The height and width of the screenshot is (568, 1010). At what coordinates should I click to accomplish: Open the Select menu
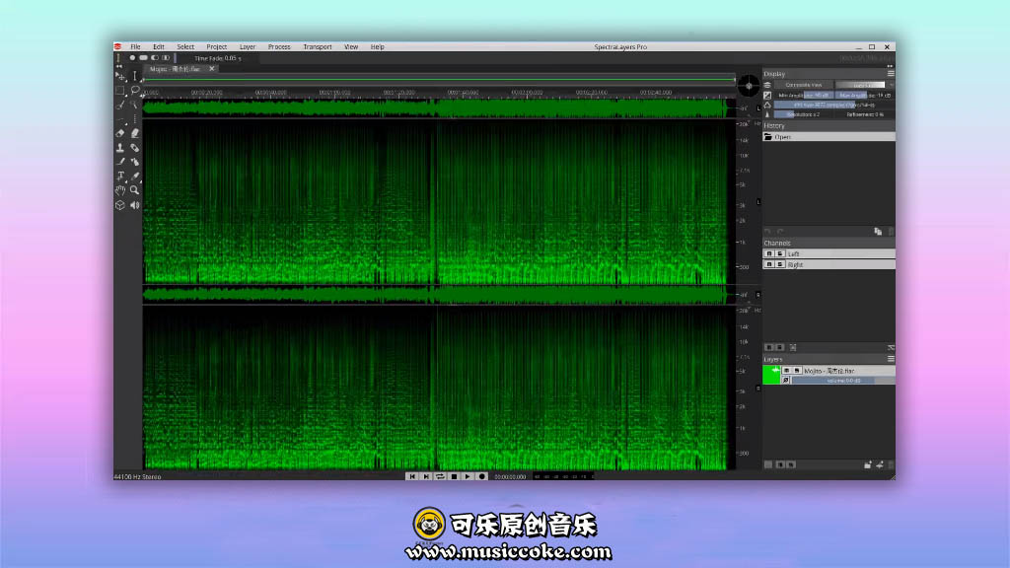[x=185, y=47]
